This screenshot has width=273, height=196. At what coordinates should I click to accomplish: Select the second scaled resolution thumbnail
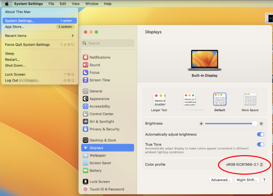pos(190,100)
